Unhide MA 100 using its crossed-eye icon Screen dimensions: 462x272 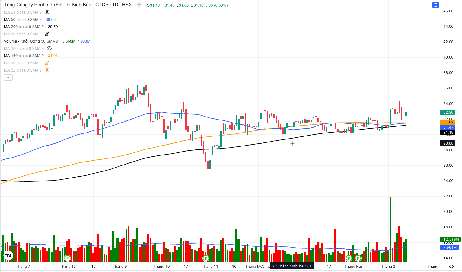[x=49, y=49]
